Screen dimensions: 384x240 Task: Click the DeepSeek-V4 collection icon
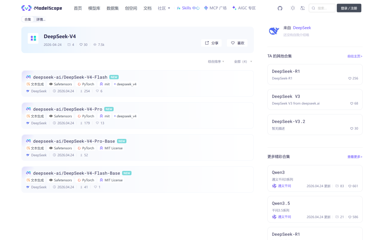[x=33, y=38]
